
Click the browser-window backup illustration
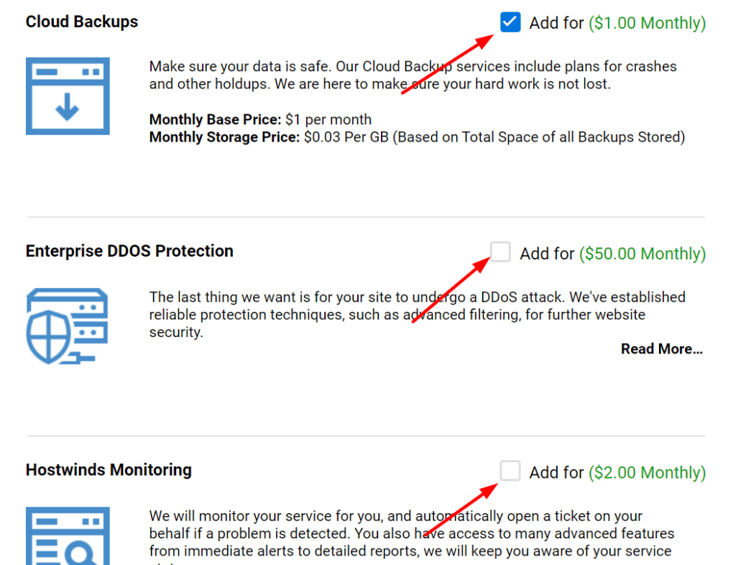67,96
